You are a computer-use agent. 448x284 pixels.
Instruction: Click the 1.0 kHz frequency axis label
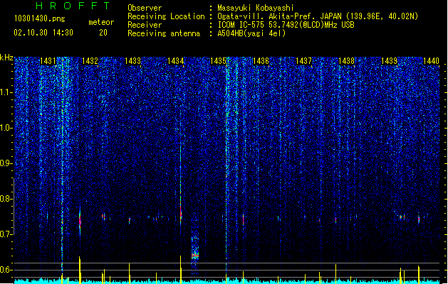6,128
